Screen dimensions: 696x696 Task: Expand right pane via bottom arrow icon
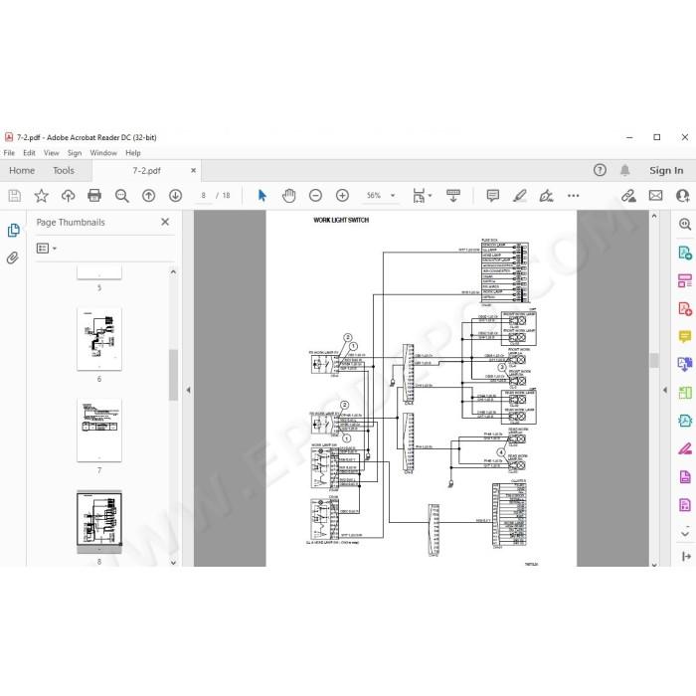point(686,556)
